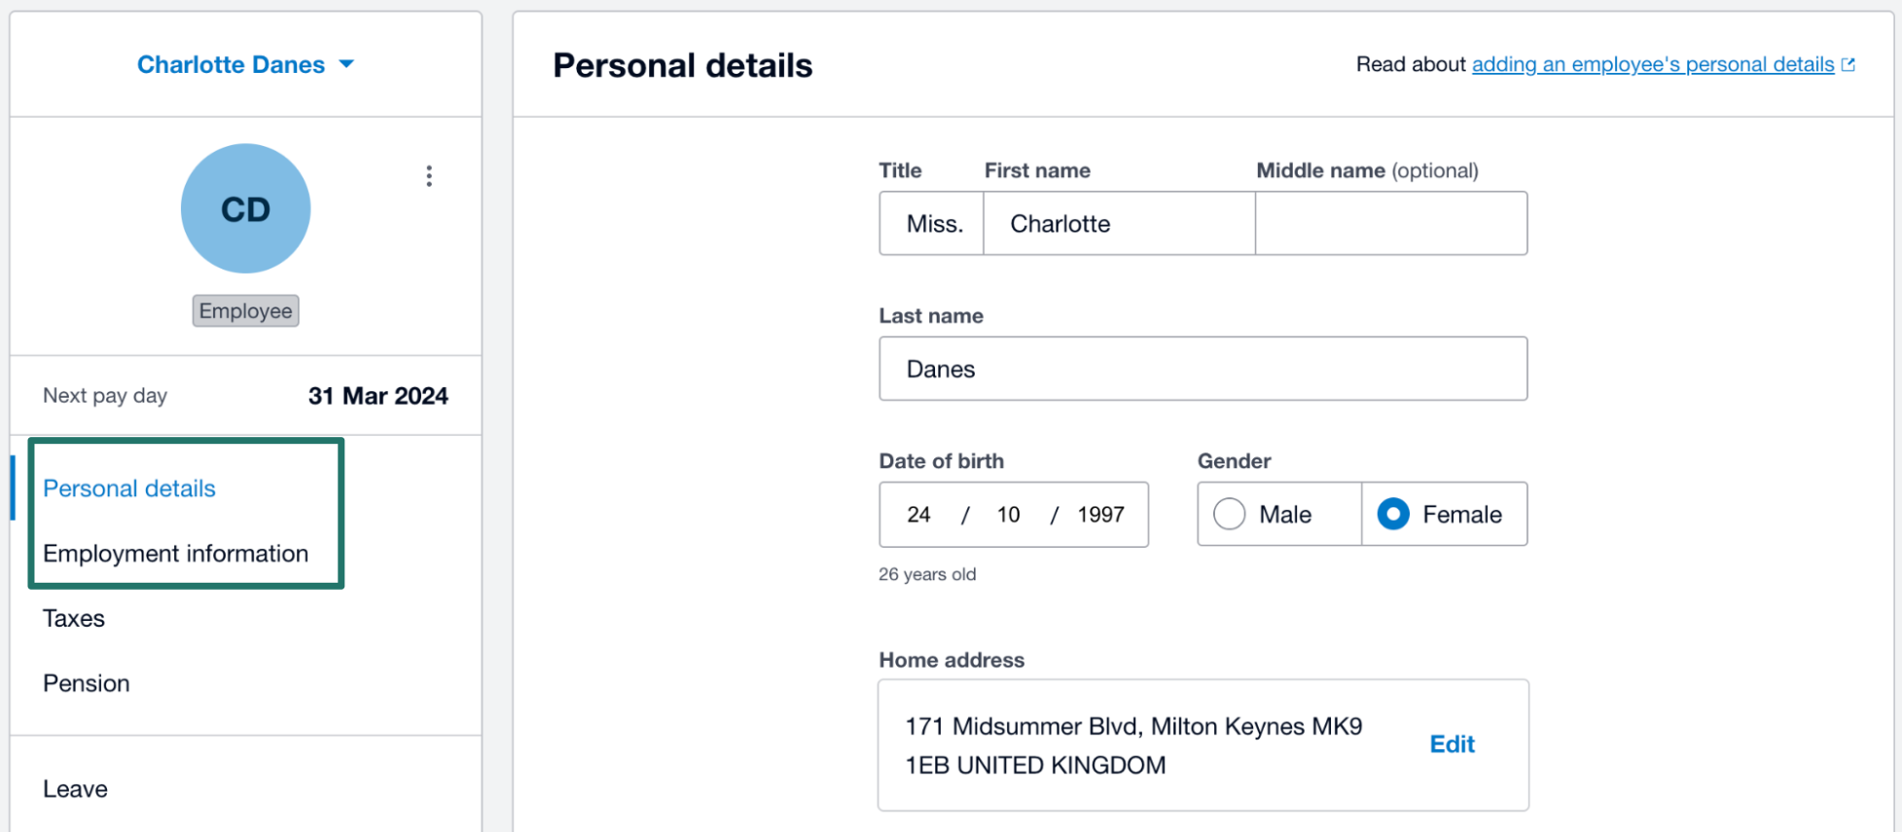
Task: Open the Leave section
Action: [x=75, y=789]
